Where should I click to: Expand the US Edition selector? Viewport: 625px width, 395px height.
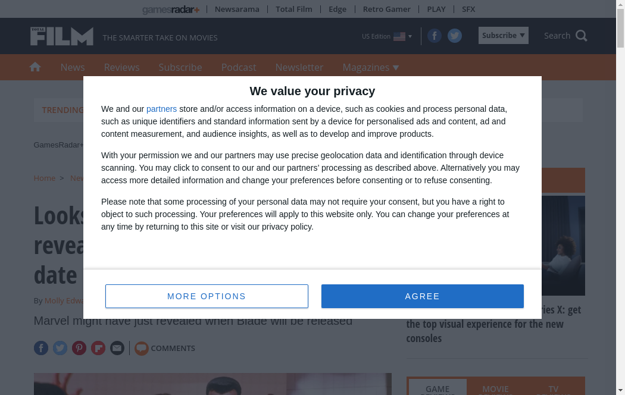pos(387,36)
